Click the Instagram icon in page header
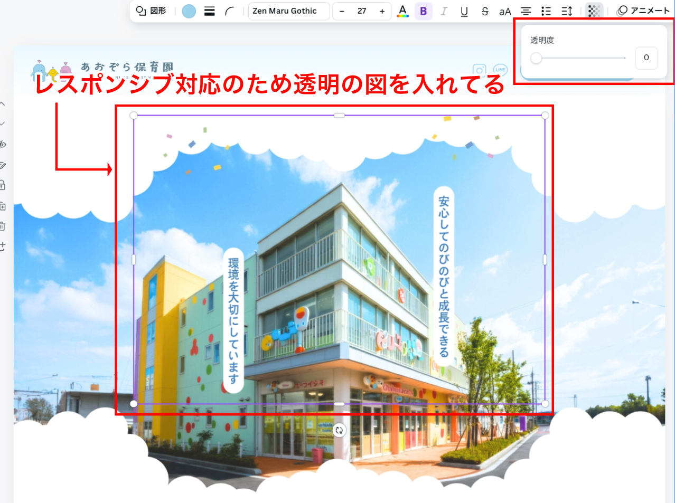The height and width of the screenshot is (503, 675). coord(479,70)
